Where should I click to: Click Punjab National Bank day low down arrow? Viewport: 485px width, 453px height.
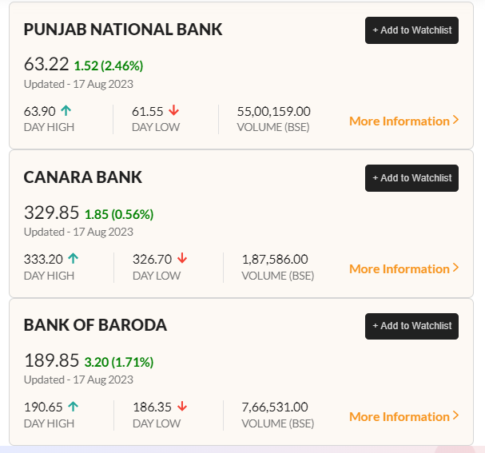point(173,111)
